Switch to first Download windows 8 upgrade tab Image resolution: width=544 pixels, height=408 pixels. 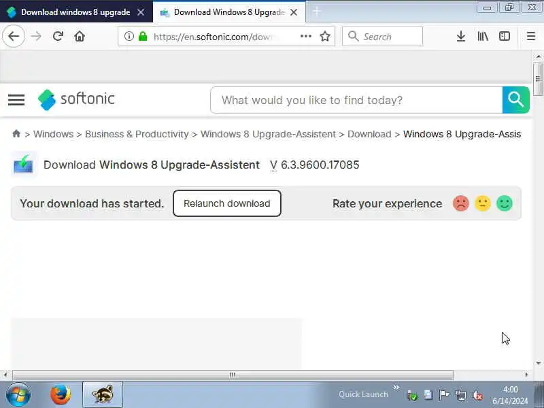click(75, 12)
